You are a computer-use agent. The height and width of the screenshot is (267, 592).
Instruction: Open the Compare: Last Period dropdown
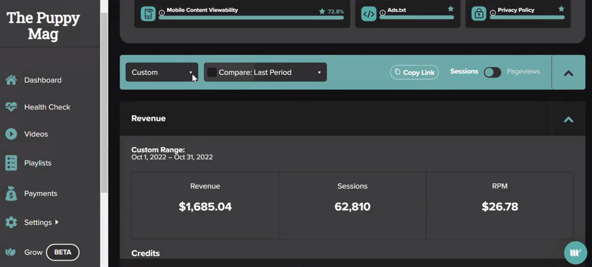[265, 72]
